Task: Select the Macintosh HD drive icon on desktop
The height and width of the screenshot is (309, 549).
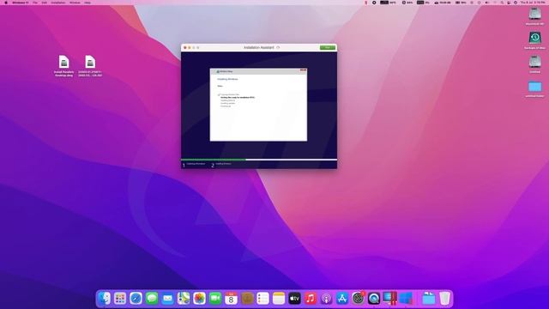Action: coord(534,16)
